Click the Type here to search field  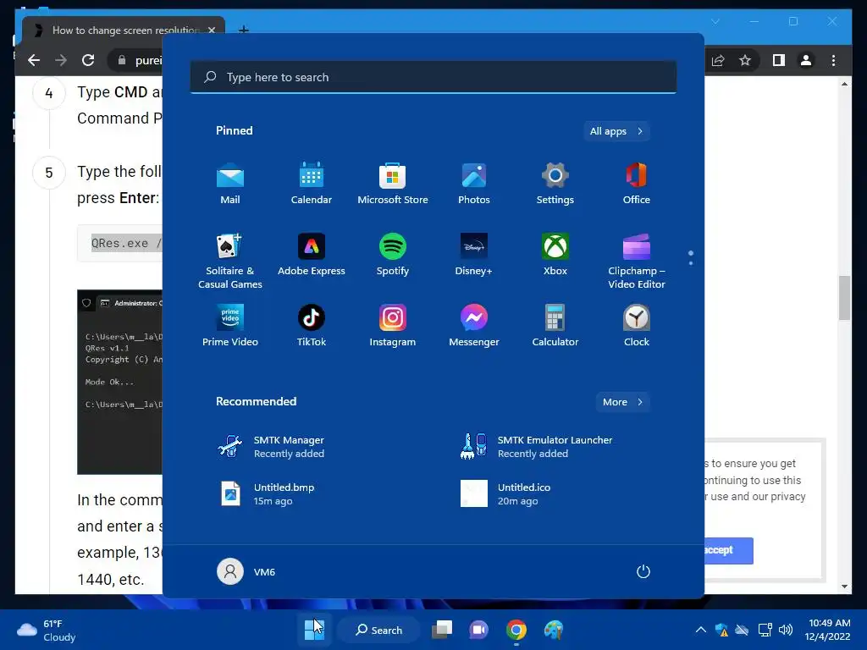point(433,77)
